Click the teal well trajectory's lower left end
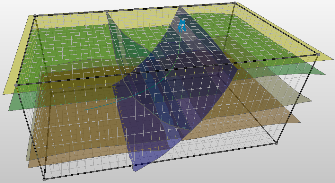The width and height of the screenshot is (335, 183). pos(85,110)
